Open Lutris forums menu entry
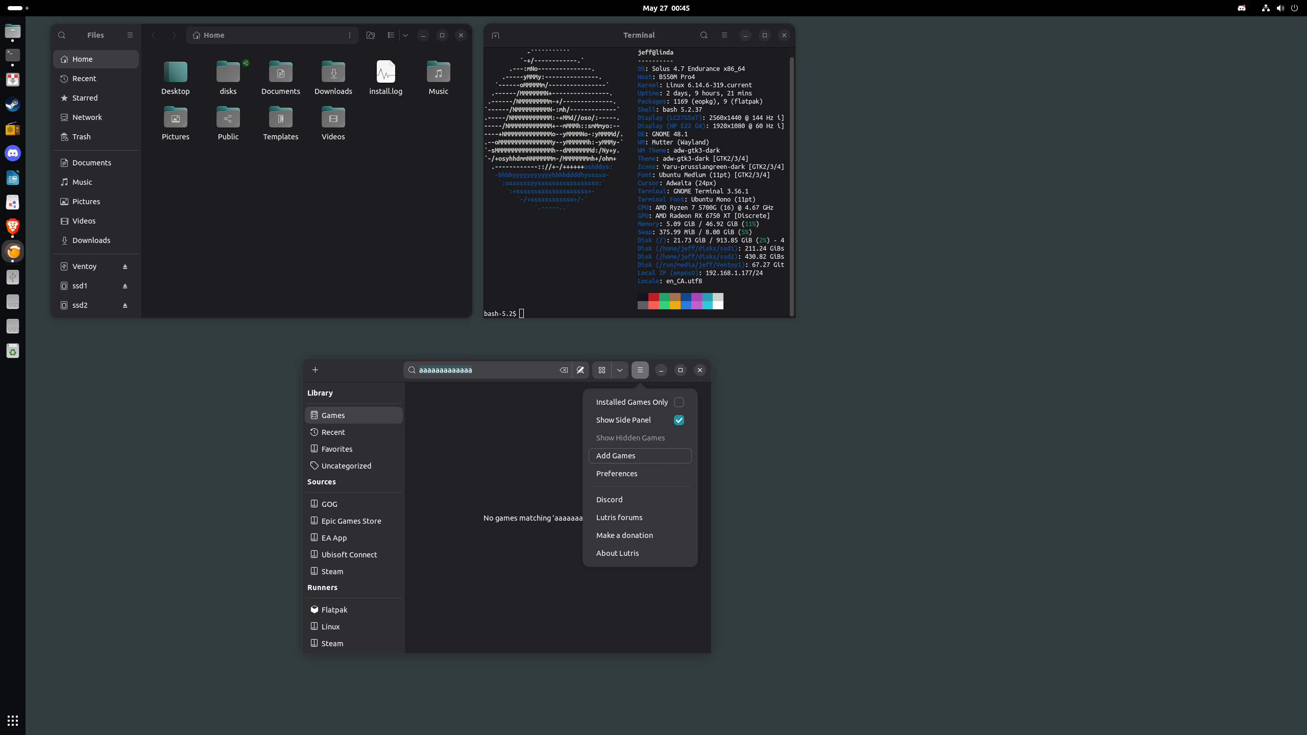 point(640,518)
